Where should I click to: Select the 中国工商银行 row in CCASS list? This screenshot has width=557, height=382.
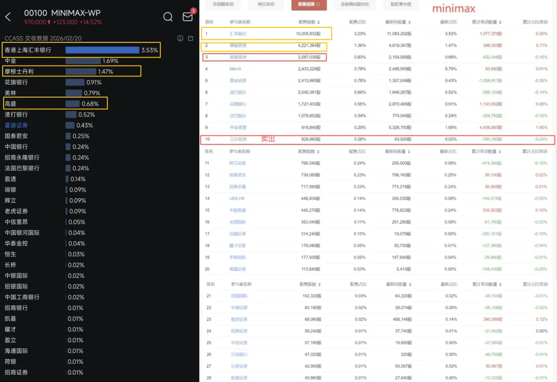44,297
